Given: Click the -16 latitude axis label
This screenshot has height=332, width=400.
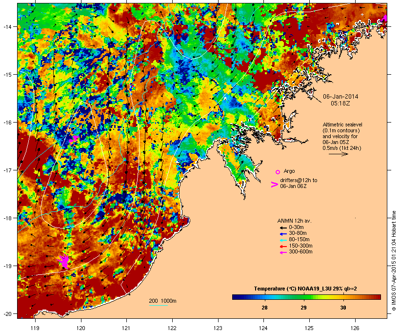Looking at the screenshot, I should coord(7,123).
